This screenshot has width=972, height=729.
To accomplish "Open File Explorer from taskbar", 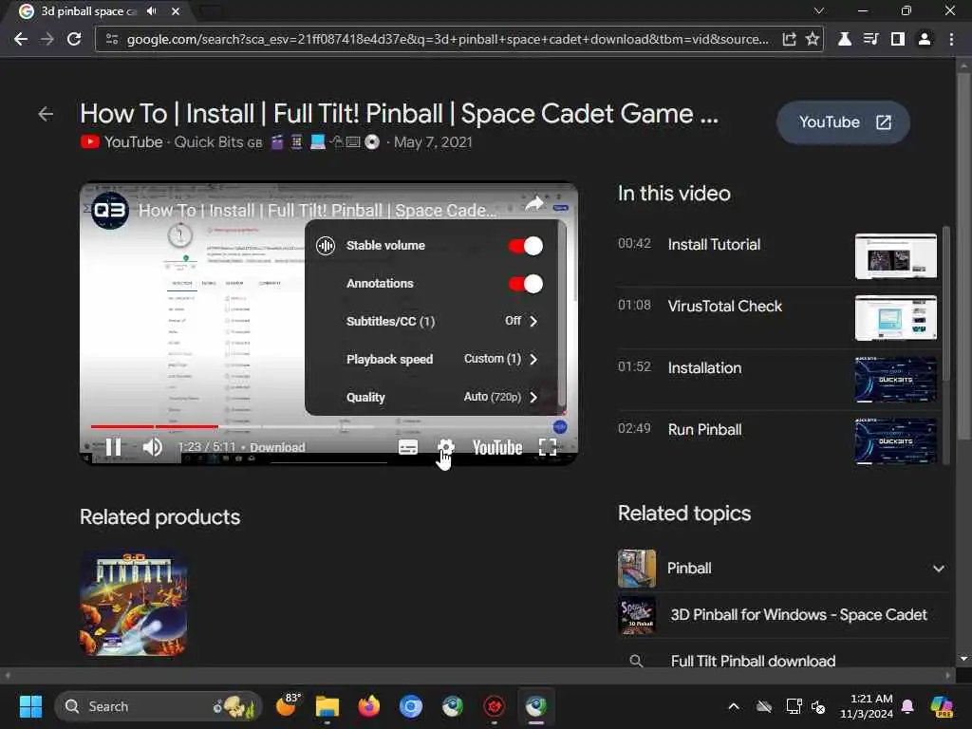I will pyautogui.click(x=327, y=706).
